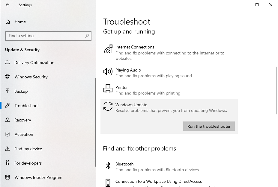This screenshot has height=187, width=278.
Task: Click the Playing Audio speaker icon
Action: click(x=108, y=72)
